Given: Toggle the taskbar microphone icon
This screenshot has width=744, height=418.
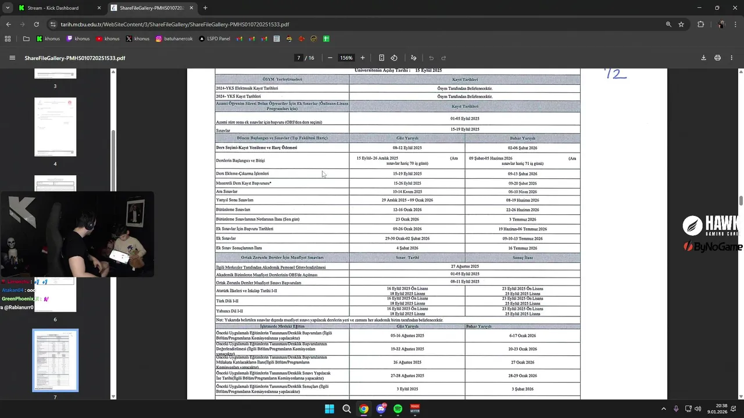Looking at the screenshot, I should (x=676, y=409).
